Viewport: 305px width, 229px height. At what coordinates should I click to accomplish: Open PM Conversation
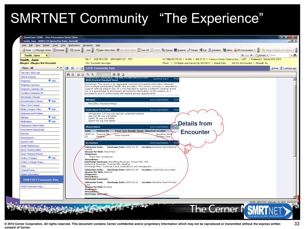tap(244, 50)
